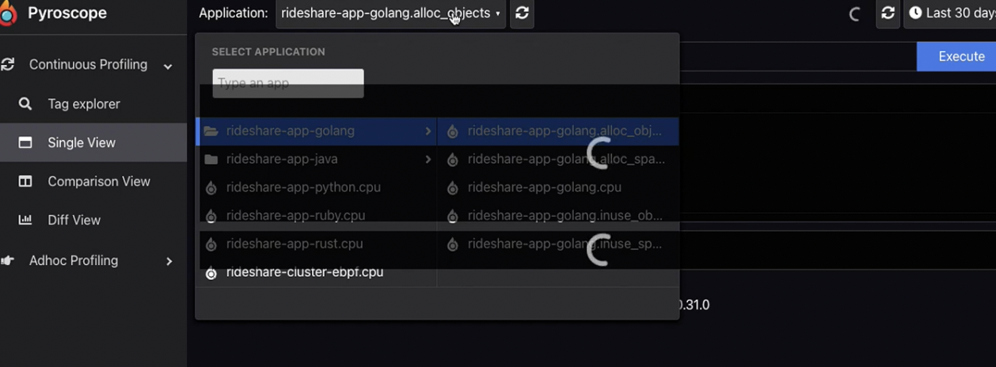The width and height of the screenshot is (996, 367).
Task: Click the inuse_sp... profile flame icon
Action: tap(452, 244)
